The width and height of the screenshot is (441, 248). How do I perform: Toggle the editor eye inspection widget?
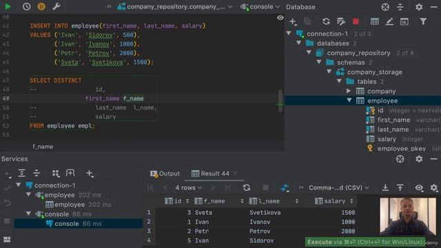280,18
